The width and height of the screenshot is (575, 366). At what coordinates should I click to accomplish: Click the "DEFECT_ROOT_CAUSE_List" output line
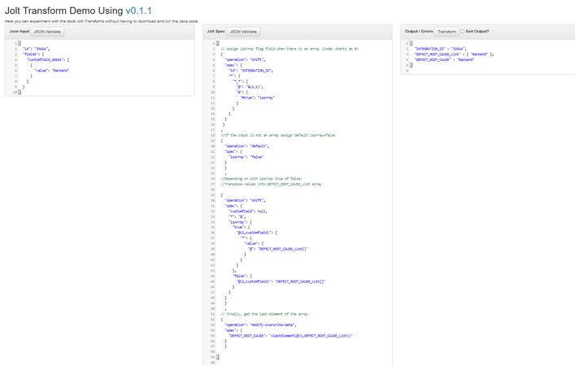click(x=453, y=54)
